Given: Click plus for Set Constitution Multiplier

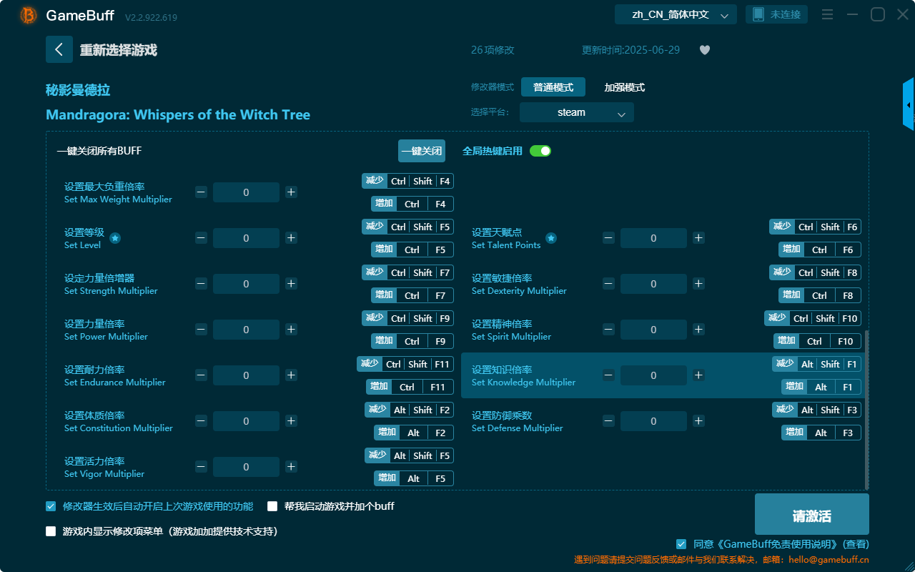Looking at the screenshot, I should [x=291, y=421].
